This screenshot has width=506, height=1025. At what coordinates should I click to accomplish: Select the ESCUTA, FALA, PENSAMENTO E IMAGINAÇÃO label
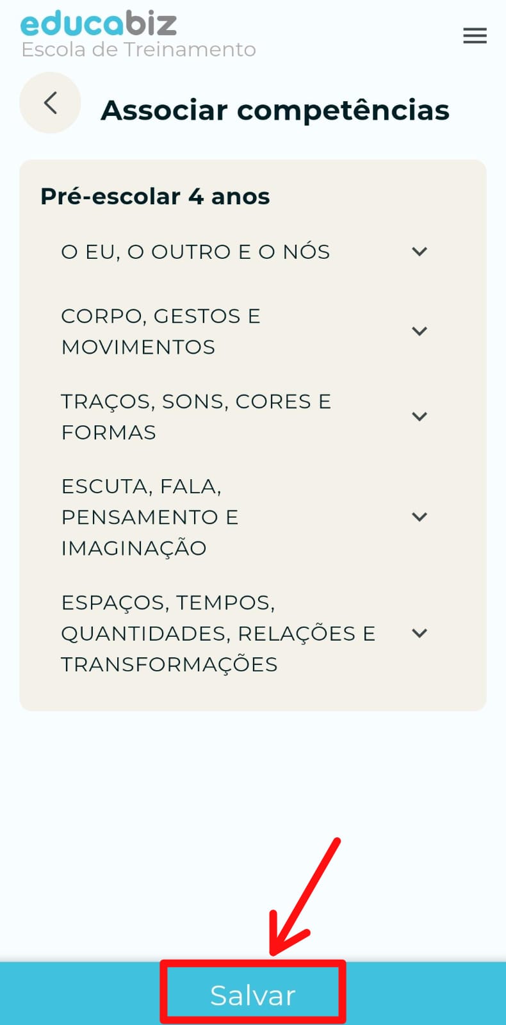(149, 517)
